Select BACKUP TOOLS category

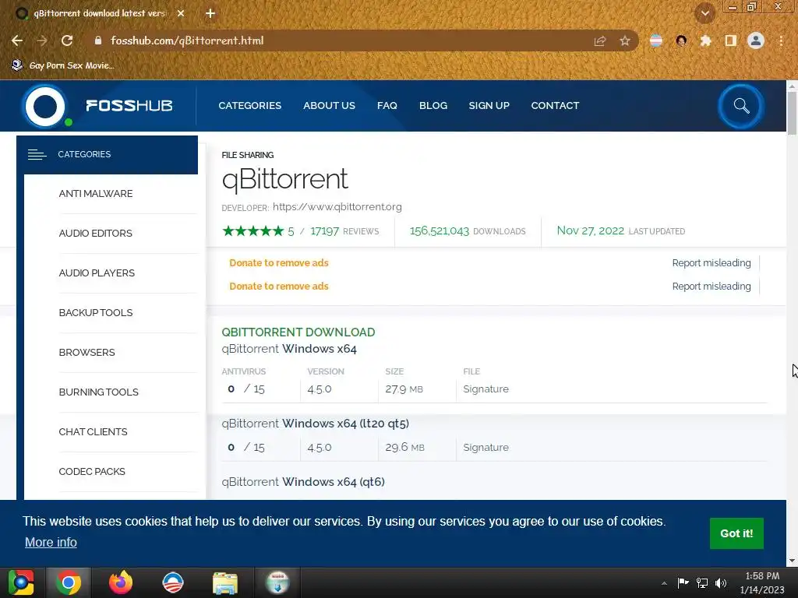[96, 313]
